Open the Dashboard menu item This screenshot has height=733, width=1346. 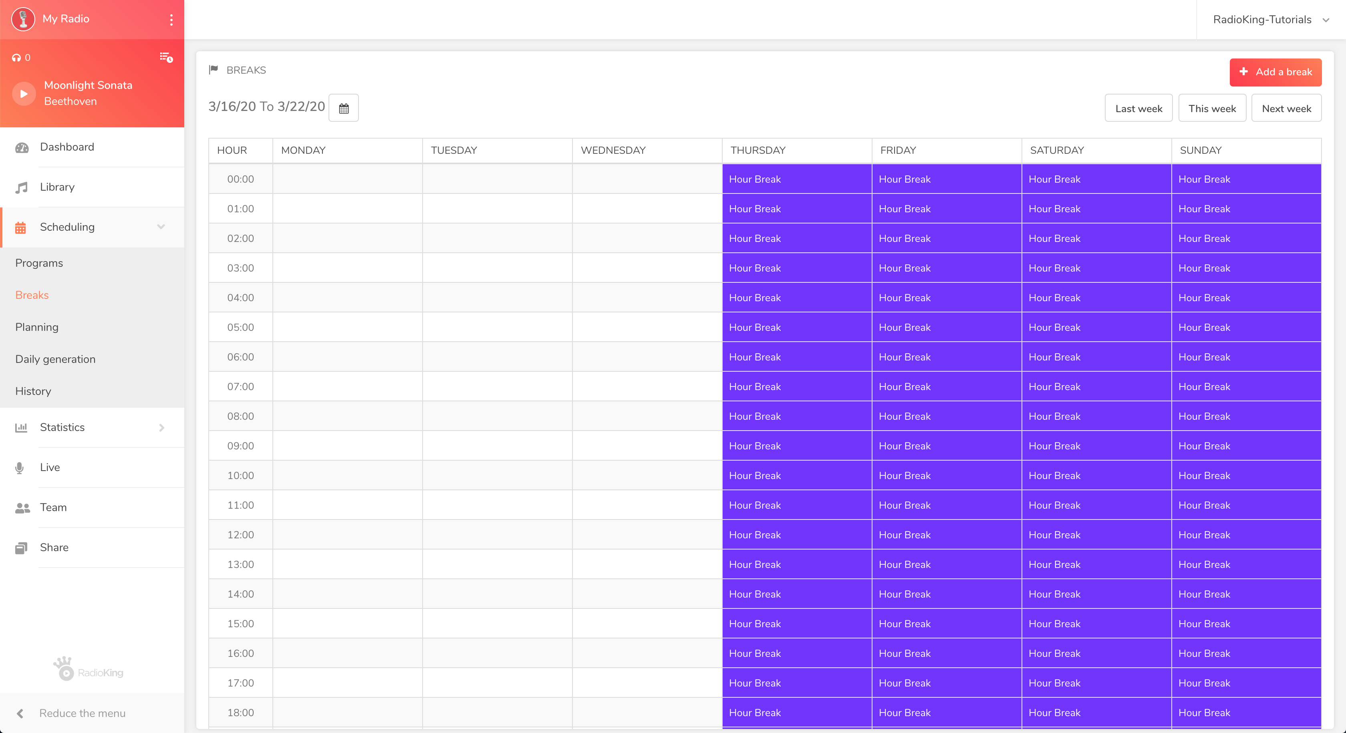click(x=92, y=147)
